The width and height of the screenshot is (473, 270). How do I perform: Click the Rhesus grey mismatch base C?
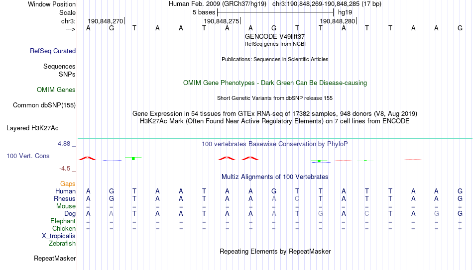pyautogui.click(x=297, y=199)
